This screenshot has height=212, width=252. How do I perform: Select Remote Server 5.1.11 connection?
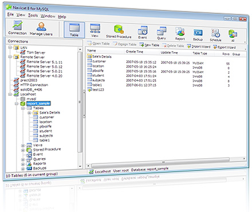click(44, 62)
